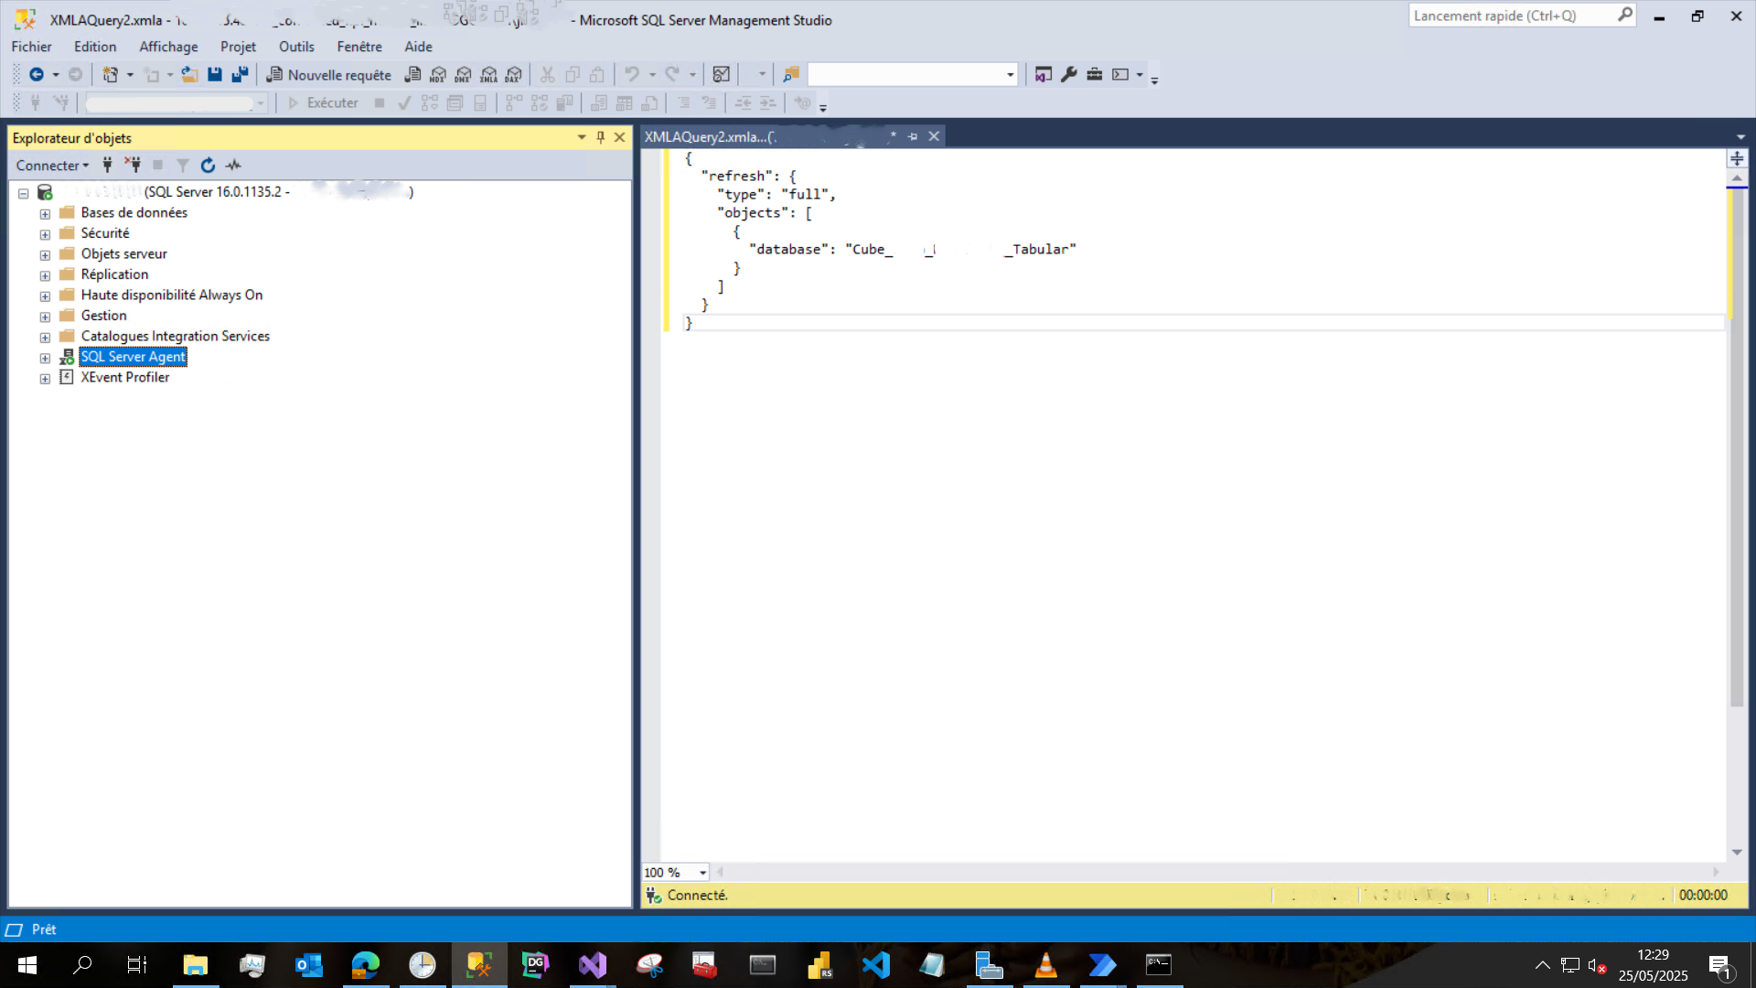
Task: Click the XMLA query icon
Action: (489, 75)
